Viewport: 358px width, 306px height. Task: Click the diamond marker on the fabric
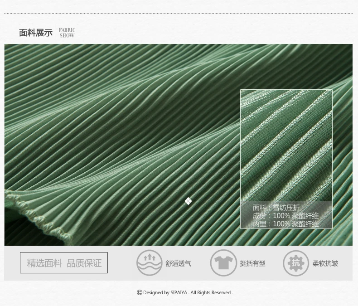pos(188,201)
